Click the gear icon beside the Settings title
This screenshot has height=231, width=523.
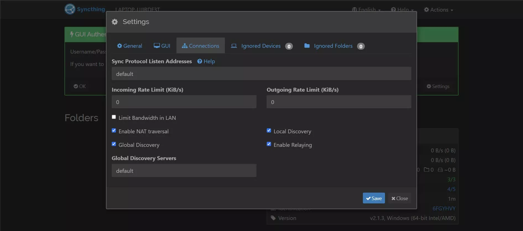pyautogui.click(x=115, y=22)
